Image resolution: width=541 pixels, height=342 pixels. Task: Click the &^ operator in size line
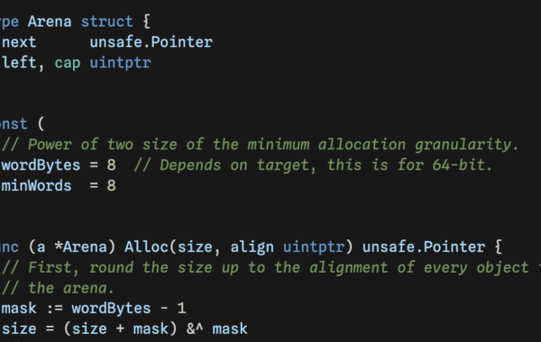(x=195, y=328)
